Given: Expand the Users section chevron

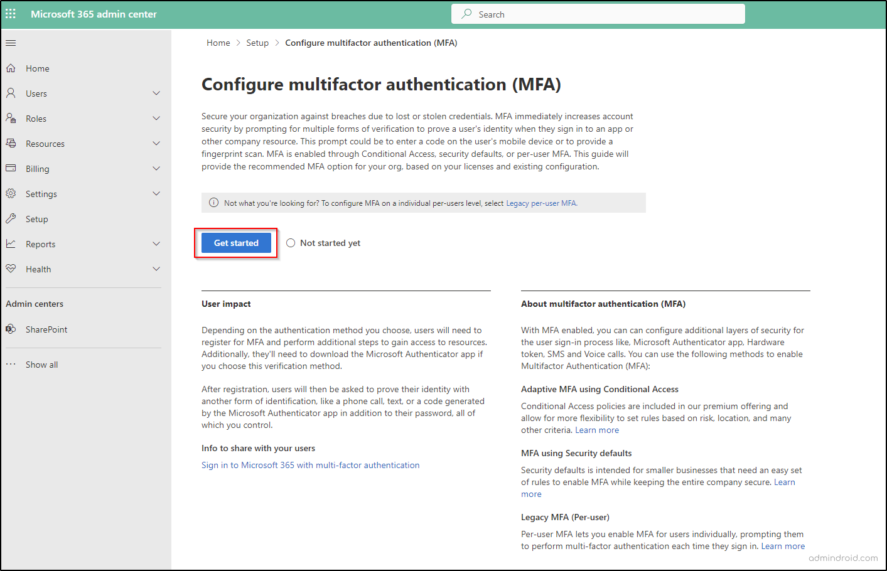Looking at the screenshot, I should (156, 93).
